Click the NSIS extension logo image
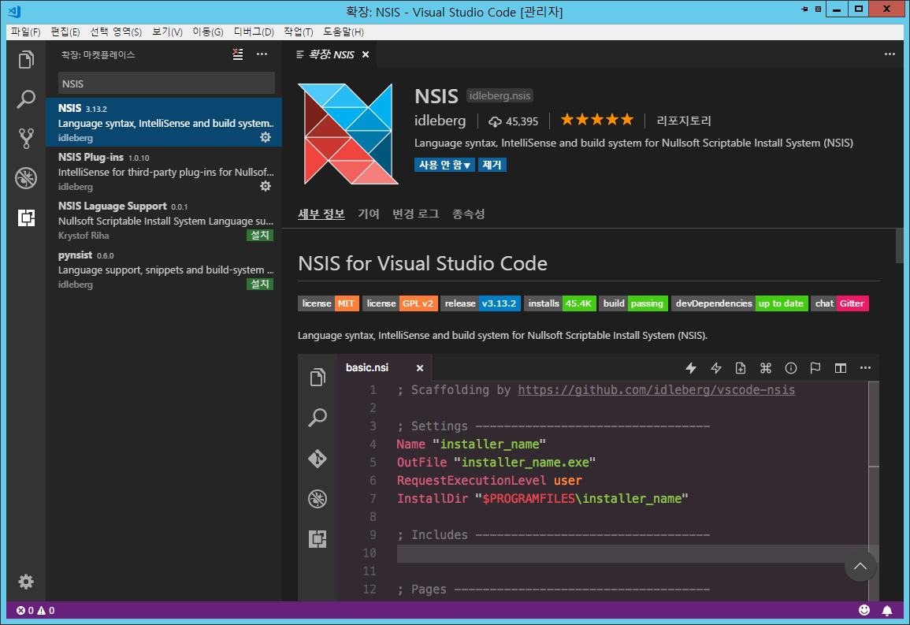Image resolution: width=910 pixels, height=625 pixels. pyautogui.click(x=348, y=134)
